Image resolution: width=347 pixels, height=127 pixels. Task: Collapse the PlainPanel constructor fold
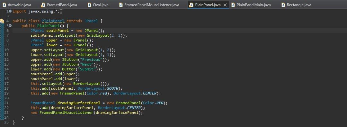click(x=10, y=26)
